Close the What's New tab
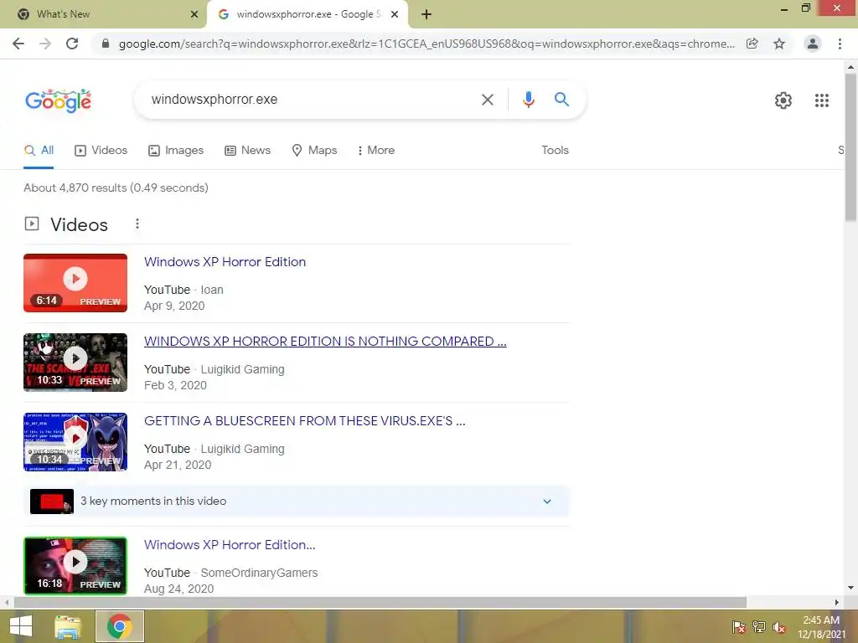858x643 pixels. coord(194,14)
